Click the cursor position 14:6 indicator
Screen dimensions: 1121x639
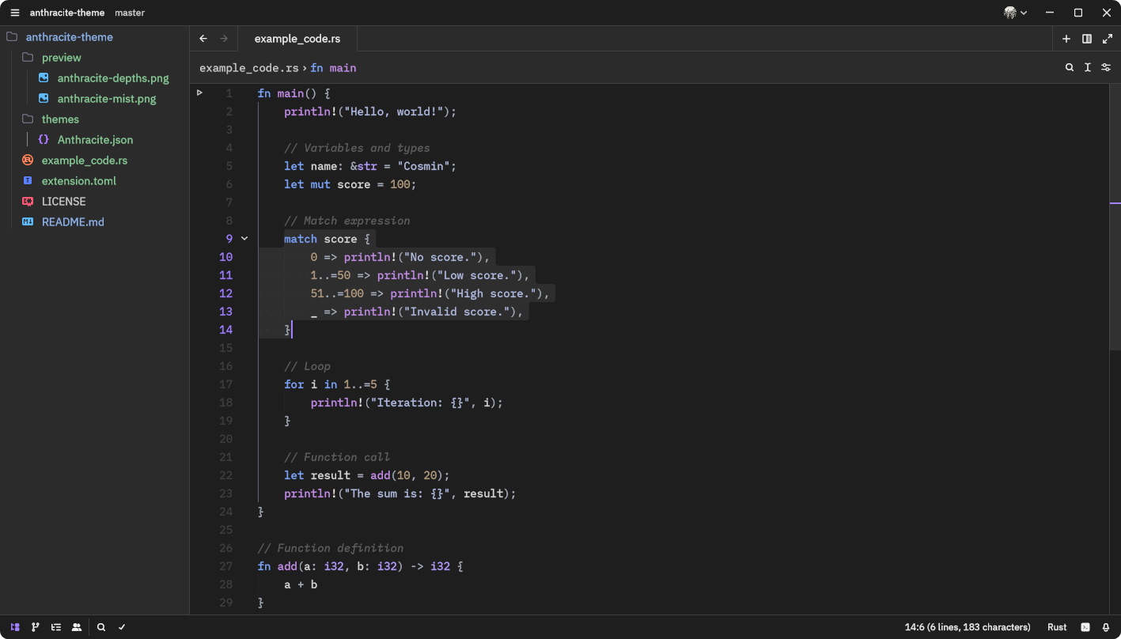coord(968,627)
